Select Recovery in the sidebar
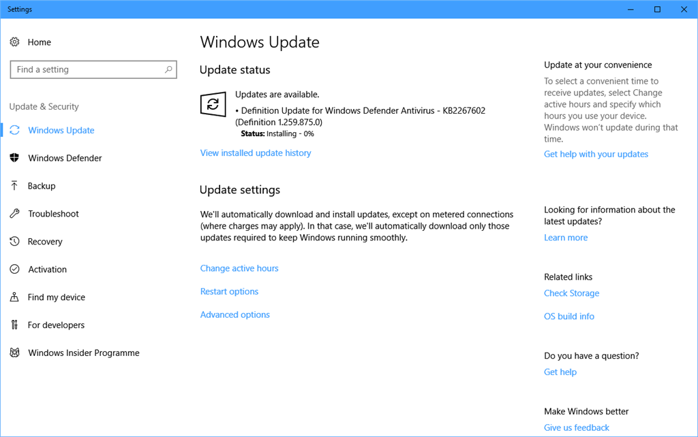698x437 pixels. [x=45, y=242]
